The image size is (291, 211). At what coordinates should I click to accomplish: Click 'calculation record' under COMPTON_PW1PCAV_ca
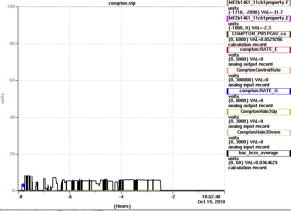[247, 45]
